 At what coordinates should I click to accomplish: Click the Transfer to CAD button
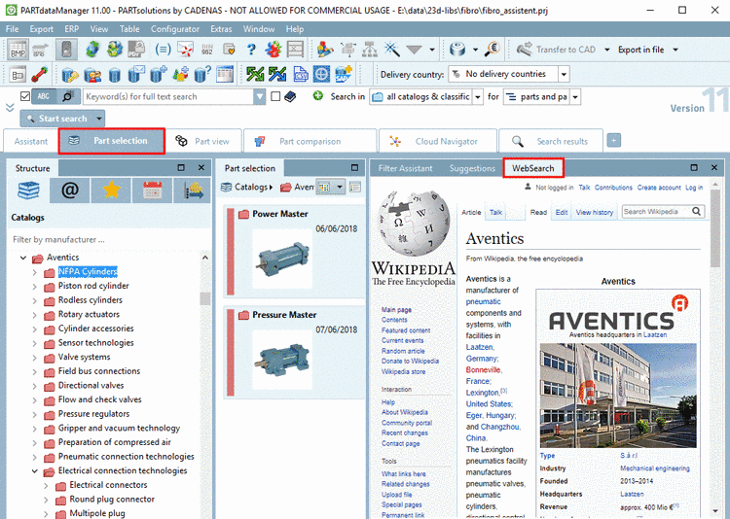pos(558,50)
